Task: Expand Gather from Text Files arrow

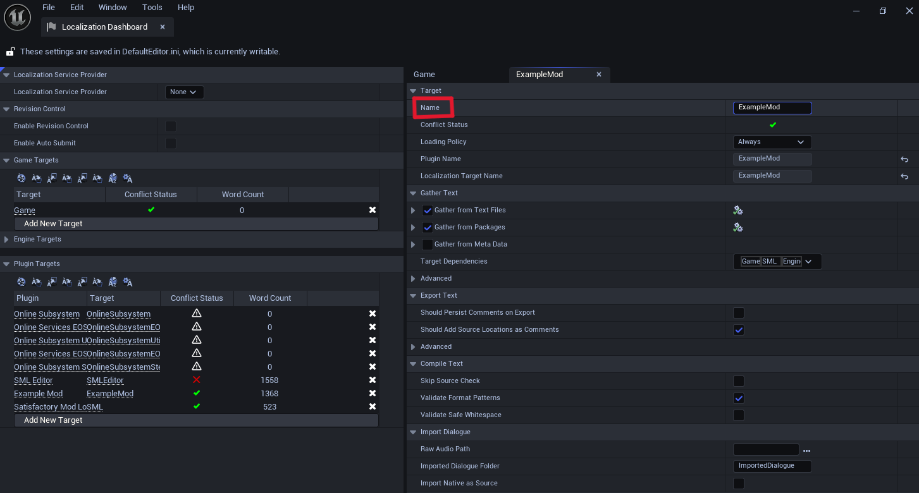Action: (x=413, y=210)
